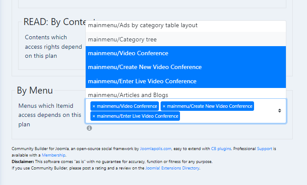
Task: Open the CB plugins link
Action: click(221, 149)
